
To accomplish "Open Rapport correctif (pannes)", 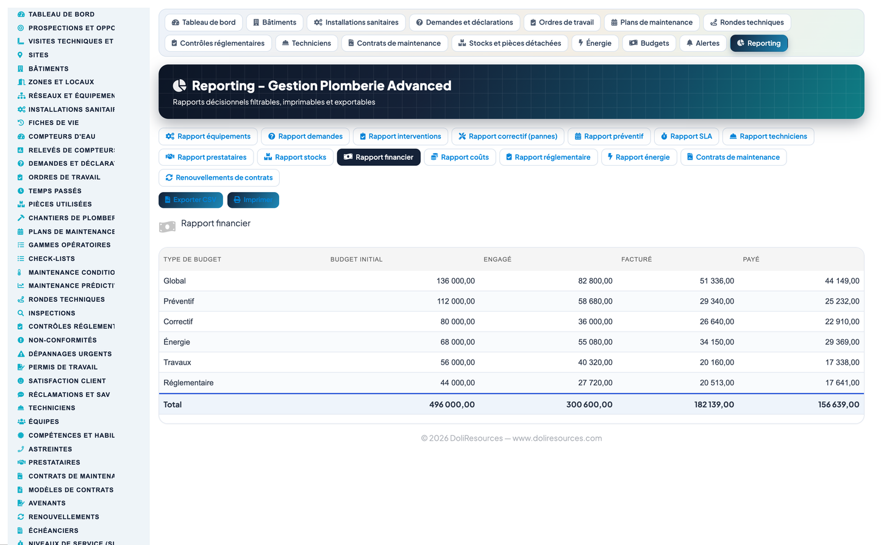I will [508, 137].
